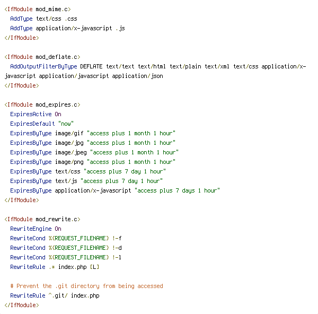The width and height of the screenshot is (318, 314).
Task: Click the "now" value of ExpiresDefault
Action: coord(66,124)
